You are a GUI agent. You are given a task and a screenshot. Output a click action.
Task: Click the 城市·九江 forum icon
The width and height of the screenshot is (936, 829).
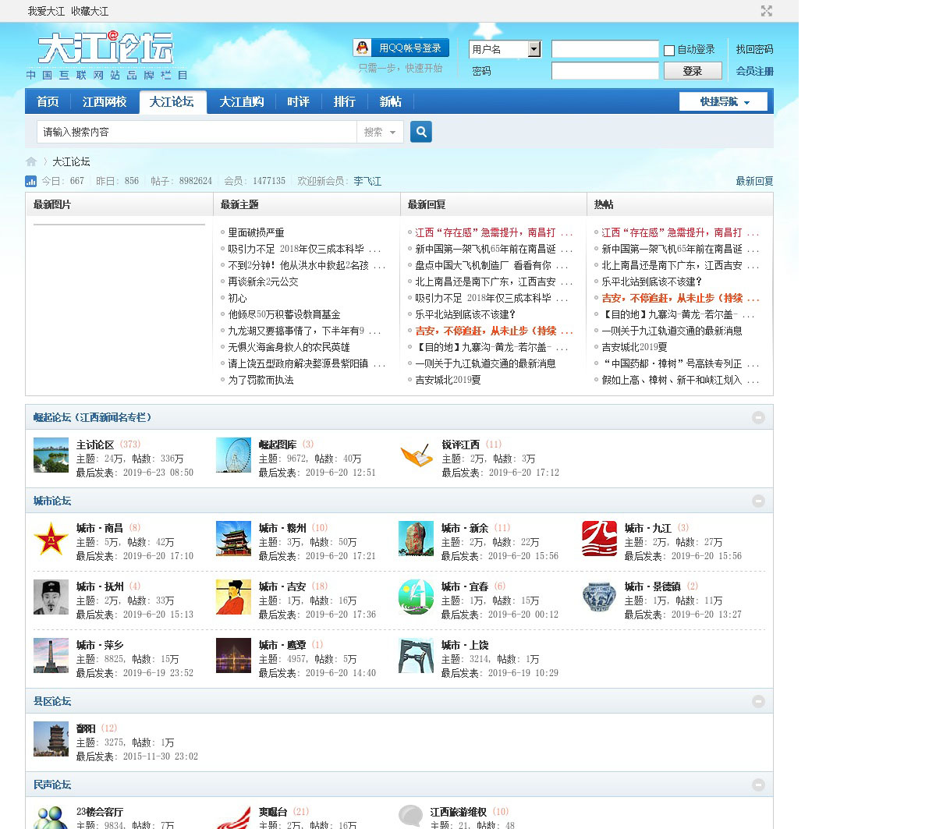click(x=599, y=539)
